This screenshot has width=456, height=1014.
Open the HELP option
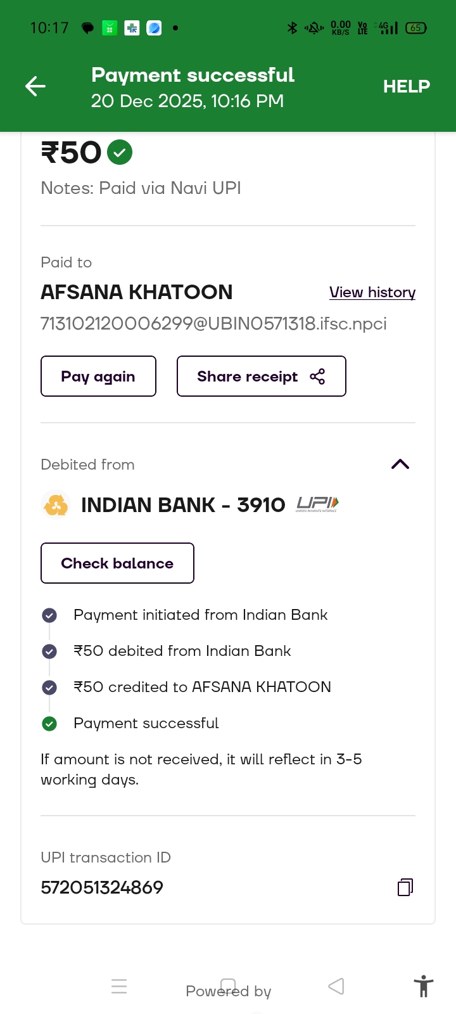point(406,86)
